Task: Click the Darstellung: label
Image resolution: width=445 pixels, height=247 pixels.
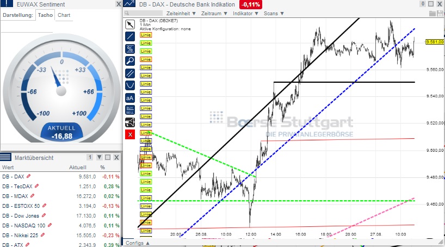Action: (x=18, y=15)
